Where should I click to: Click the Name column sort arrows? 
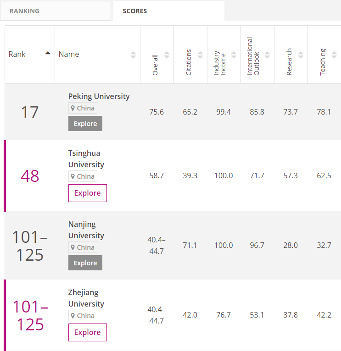pyautogui.click(x=133, y=55)
